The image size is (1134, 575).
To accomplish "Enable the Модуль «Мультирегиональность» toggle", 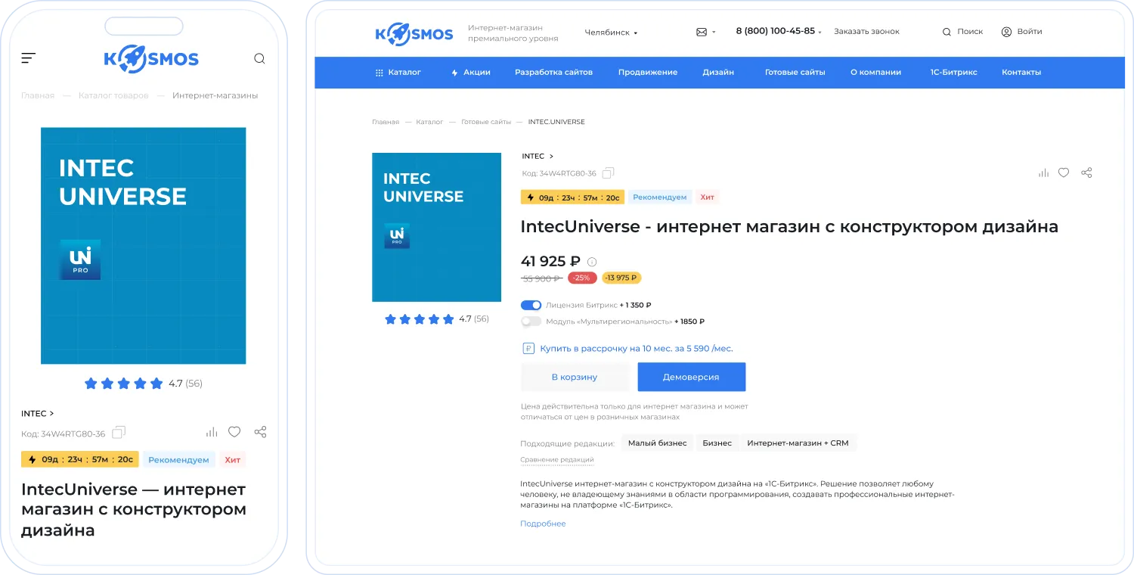I will pyautogui.click(x=531, y=322).
